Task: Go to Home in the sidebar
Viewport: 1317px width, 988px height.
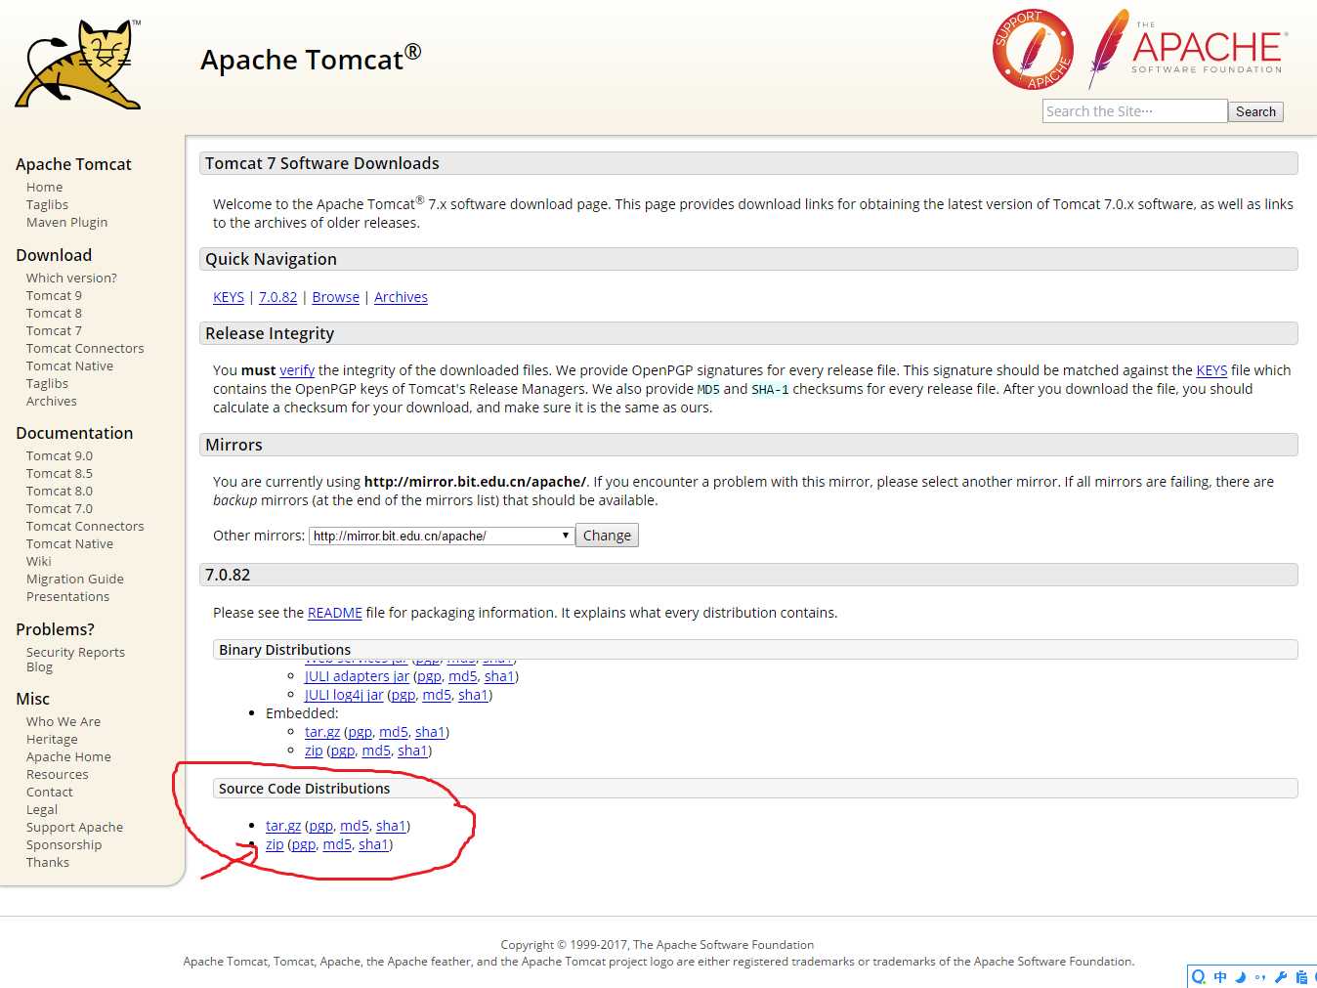Action: [44, 187]
